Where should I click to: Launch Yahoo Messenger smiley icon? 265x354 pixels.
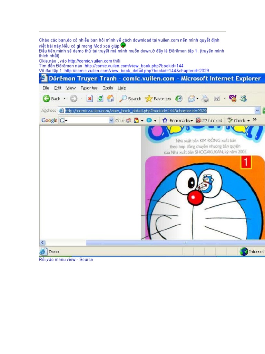tap(233, 99)
